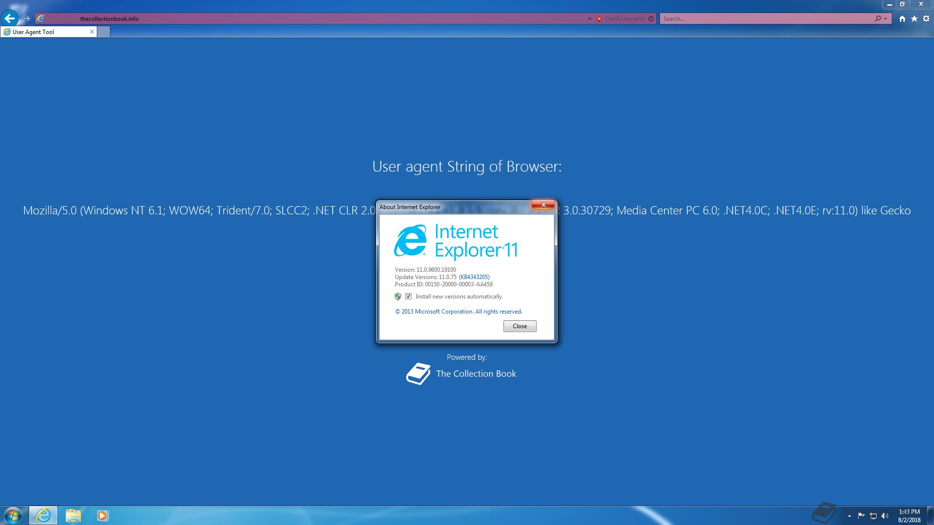This screenshot has width=934, height=525.
Task: Open the KB4343205 update link
Action: pyautogui.click(x=474, y=277)
